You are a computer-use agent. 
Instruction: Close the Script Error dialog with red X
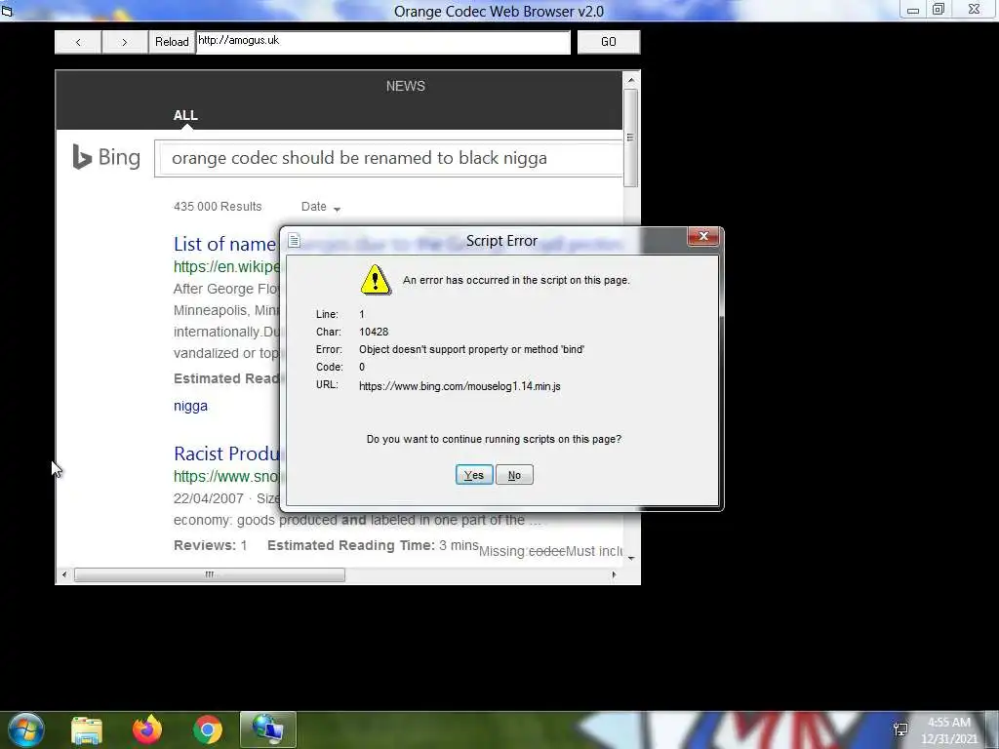[x=703, y=236]
